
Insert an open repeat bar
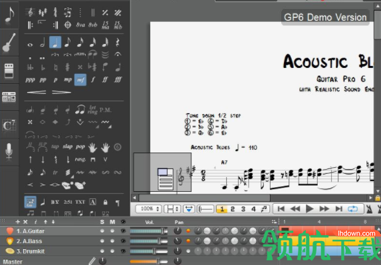(30, 25)
